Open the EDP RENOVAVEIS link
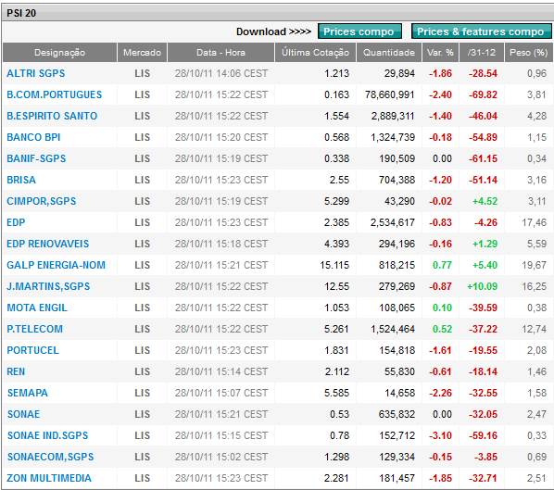The width and height of the screenshot is (554, 490). [47, 244]
